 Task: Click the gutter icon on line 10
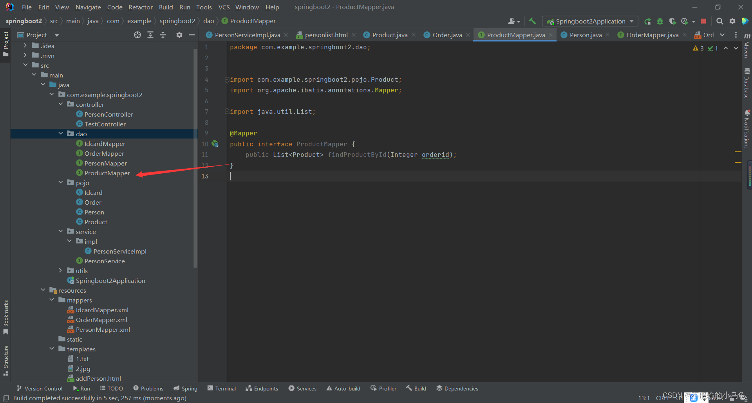tap(215, 144)
